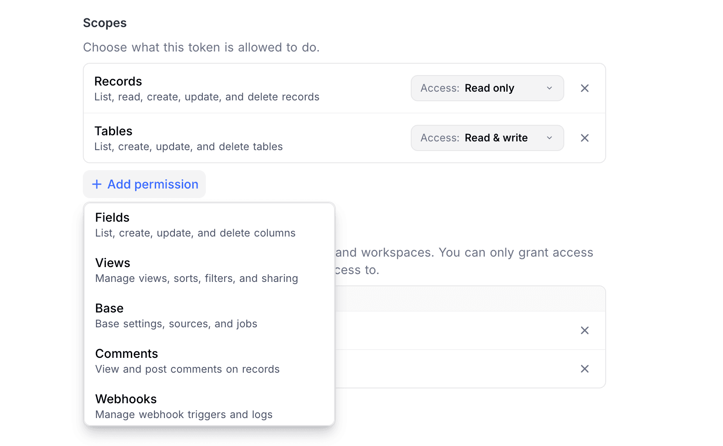Click the Records scope title

(x=118, y=81)
